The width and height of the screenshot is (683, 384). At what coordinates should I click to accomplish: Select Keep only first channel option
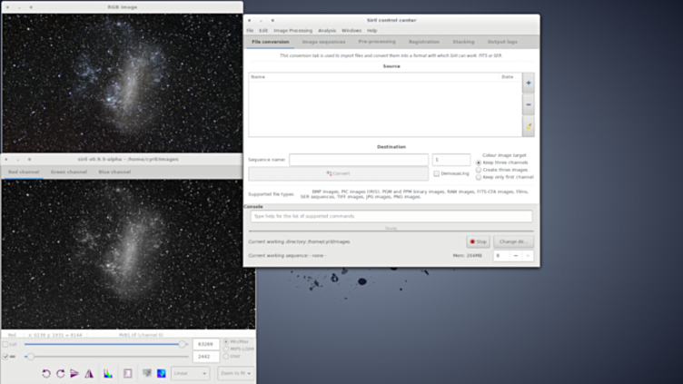479,177
